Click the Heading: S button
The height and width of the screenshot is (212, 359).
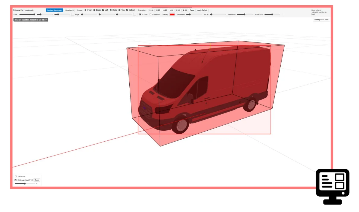pyautogui.click(x=69, y=10)
